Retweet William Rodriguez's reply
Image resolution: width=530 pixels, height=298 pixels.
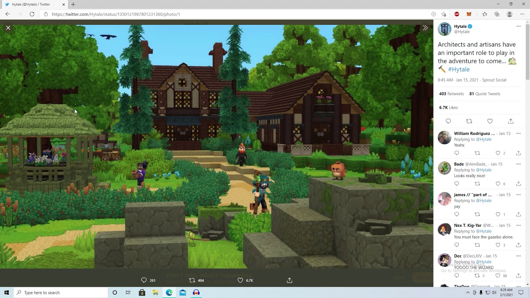(477, 153)
